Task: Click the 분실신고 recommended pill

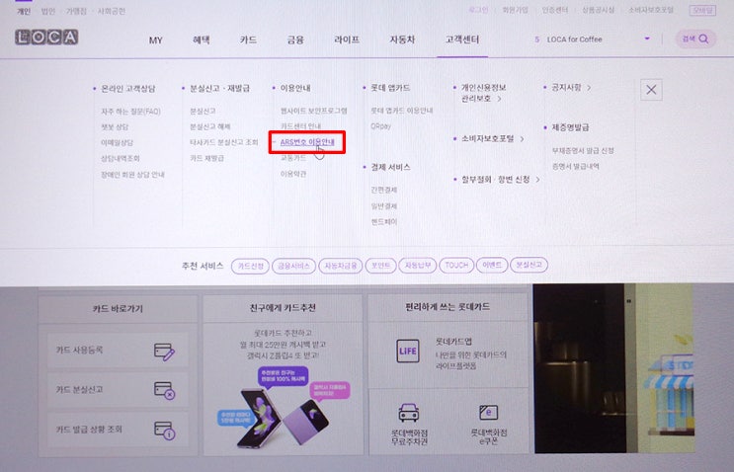Action: (529, 265)
